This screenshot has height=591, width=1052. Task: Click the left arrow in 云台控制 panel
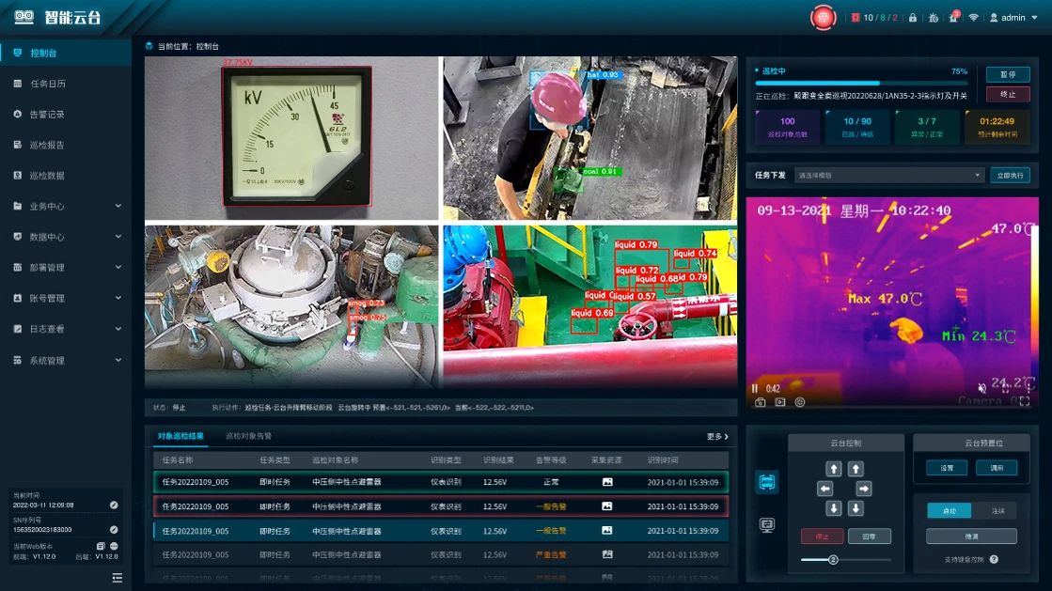click(x=825, y=489)
